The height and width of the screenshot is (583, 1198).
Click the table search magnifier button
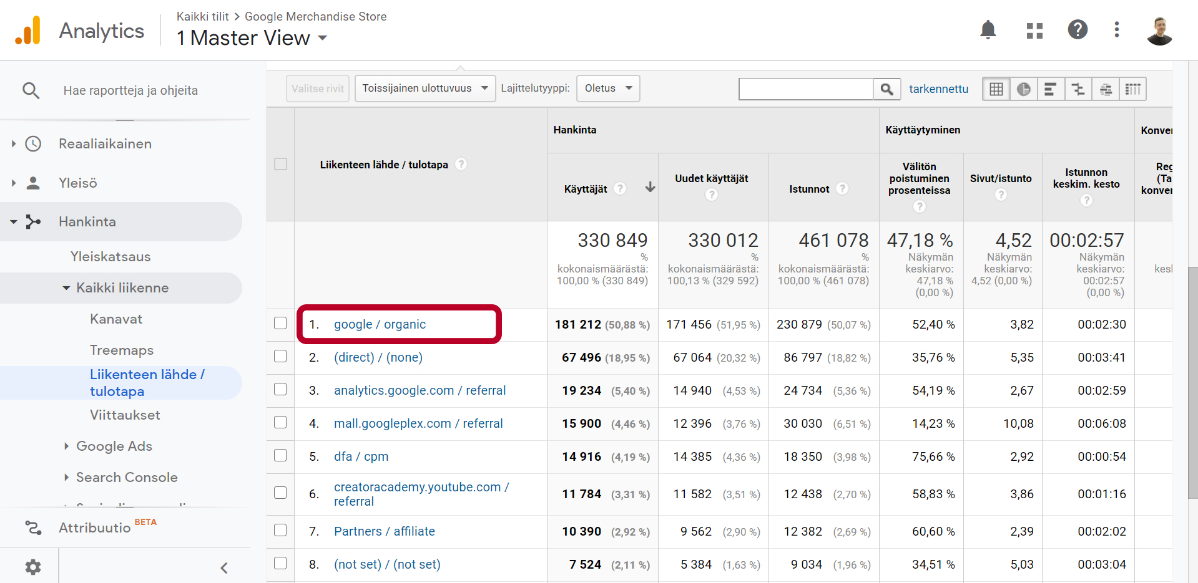[x=886, y=89]
